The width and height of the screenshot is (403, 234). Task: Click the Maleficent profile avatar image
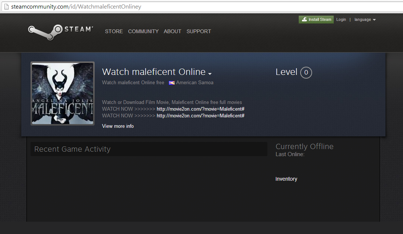[x=63, y=94]
